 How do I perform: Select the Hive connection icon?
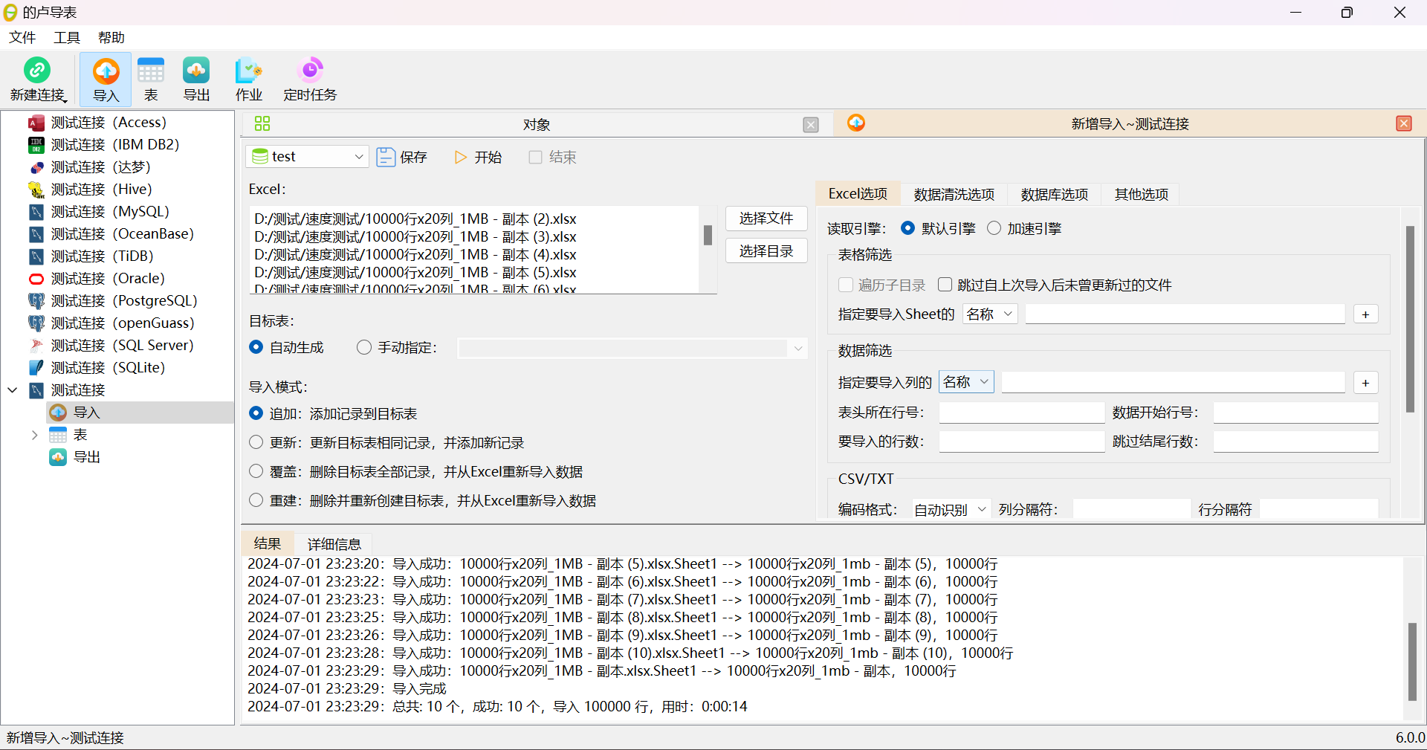36,190
